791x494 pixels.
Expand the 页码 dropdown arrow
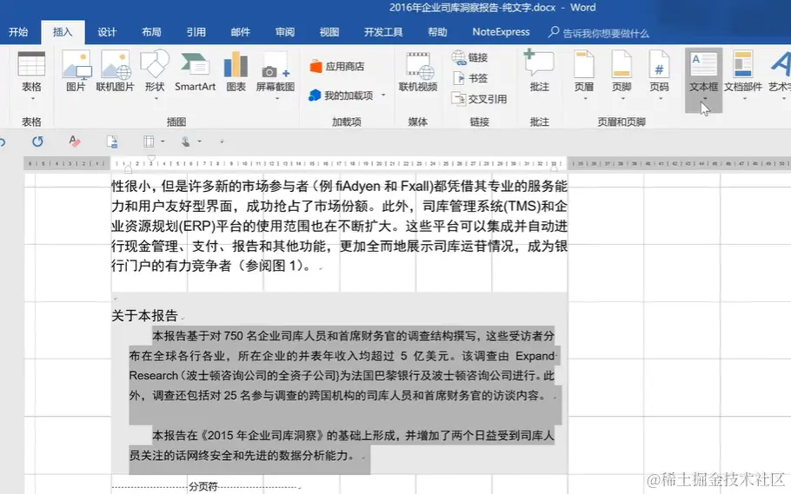661,99
